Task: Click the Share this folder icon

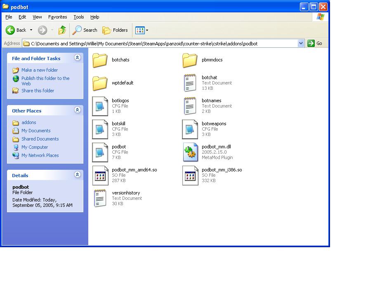Action: [x=16, y=91]
